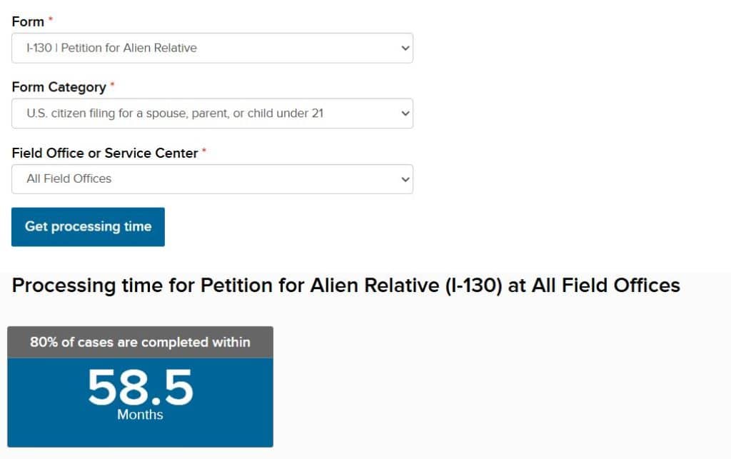Screen dimensions: 731x459
Task: Click the chevron arrow on the All Field Offices selector
Action: tap(405, 179)
